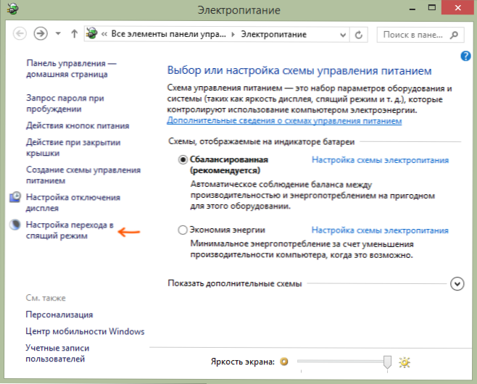The width and height of the screenshot is (477, 384).
Task: Open 'Настройка перехода в спящий режим'
Action: point(70,230)
